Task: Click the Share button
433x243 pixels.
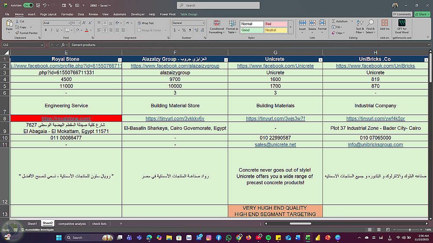Action: click(422, 14)
